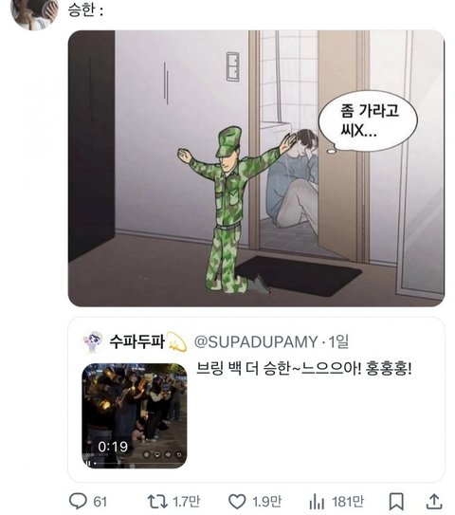
Task: Open the view analytics bar-chart icon
Action: (x=317, y=502)
